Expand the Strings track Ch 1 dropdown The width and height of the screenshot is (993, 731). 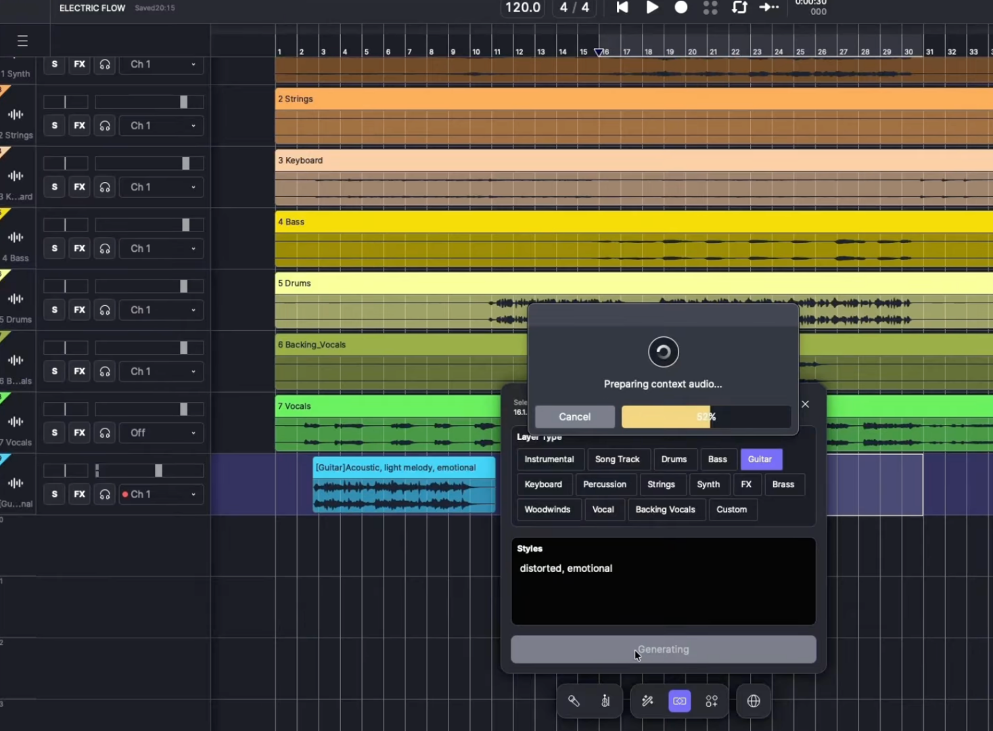click(162, 126)
